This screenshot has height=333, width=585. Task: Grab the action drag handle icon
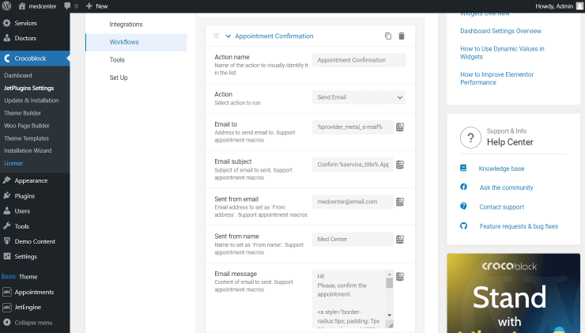(216, 36)
